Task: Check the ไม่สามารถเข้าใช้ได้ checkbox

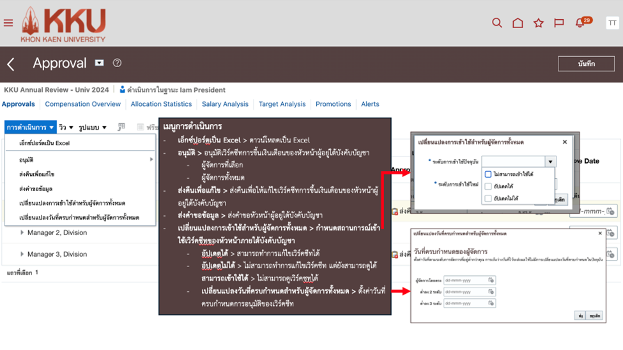Action: [488, 174]
